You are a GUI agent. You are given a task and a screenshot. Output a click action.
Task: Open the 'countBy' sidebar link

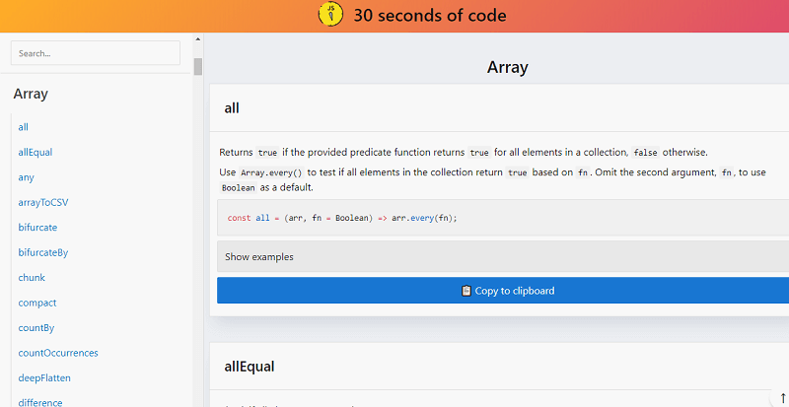click(36, 328)
